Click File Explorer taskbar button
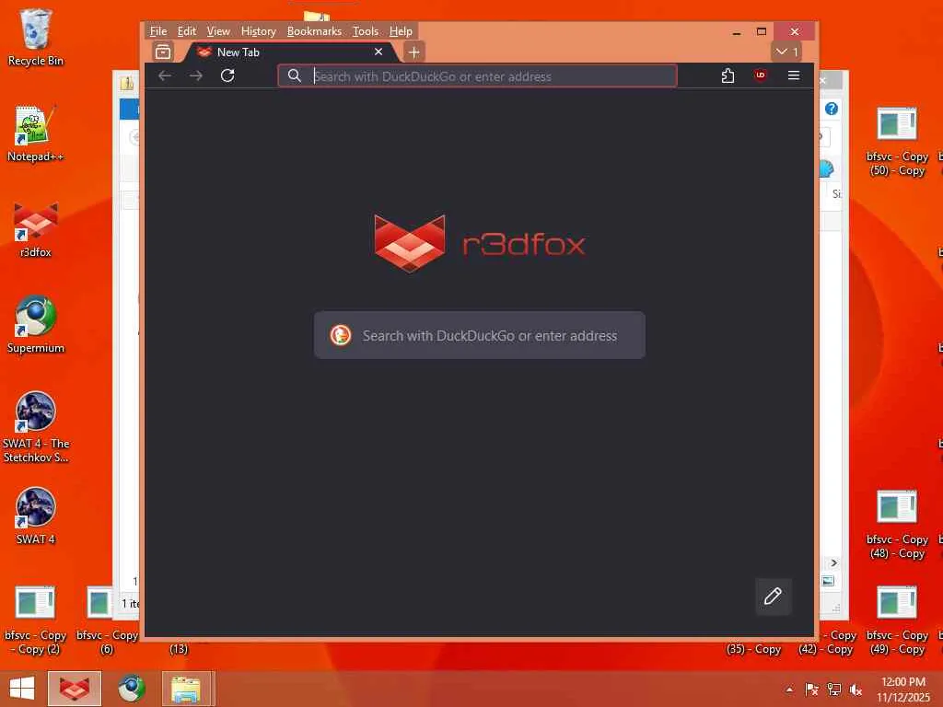The image size is (943, 707). click(187, 689)
